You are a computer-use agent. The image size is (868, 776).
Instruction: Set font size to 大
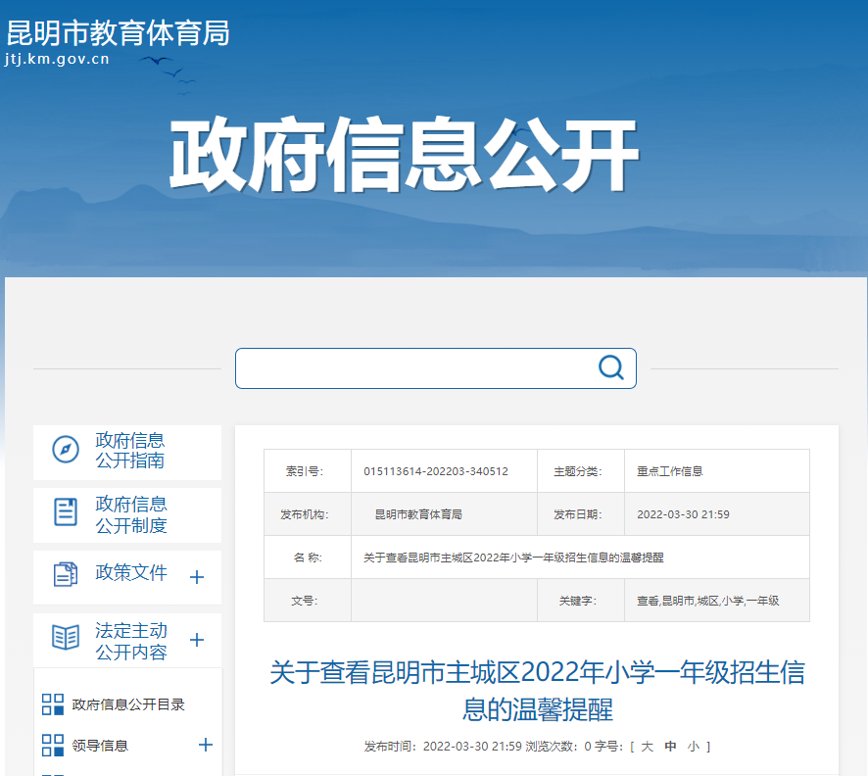647,747
